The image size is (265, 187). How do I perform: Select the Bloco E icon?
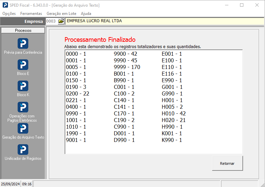23,65
